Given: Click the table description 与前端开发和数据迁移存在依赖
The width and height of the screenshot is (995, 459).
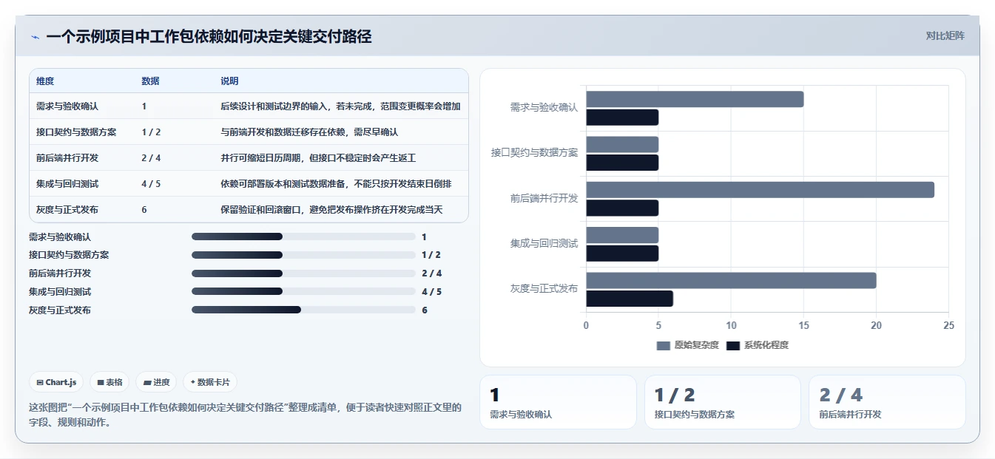Looking at the screenshot, I should click(309, 132).
